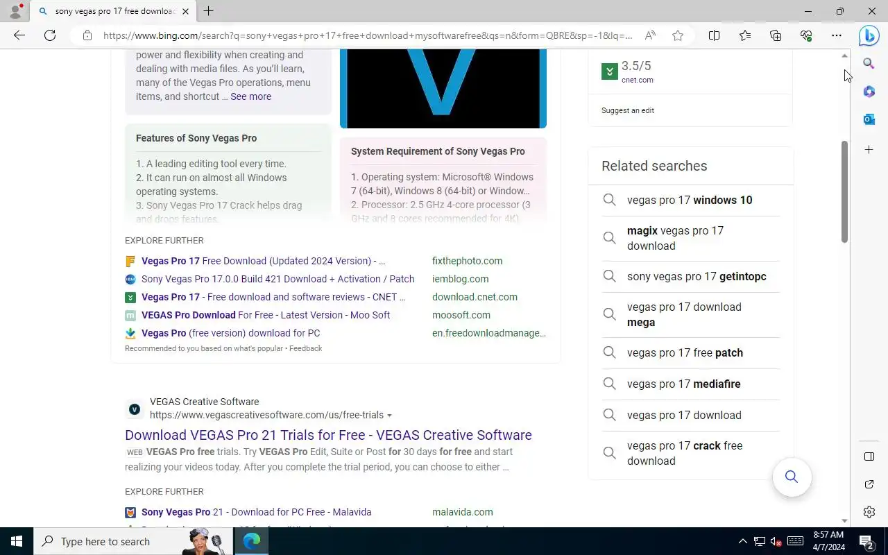
Task: Open Edge from the taskbar
Action: pyautogui.click(x=252, y=541)
